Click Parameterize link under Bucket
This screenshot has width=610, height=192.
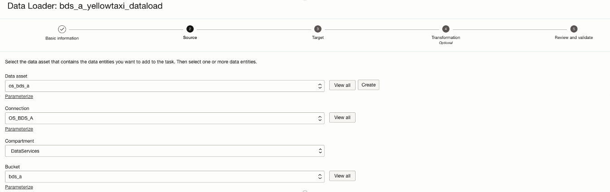point(19,187)
